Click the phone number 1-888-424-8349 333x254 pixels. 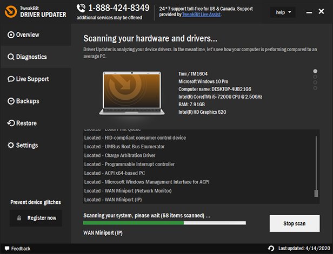click(x=119, y=8)
